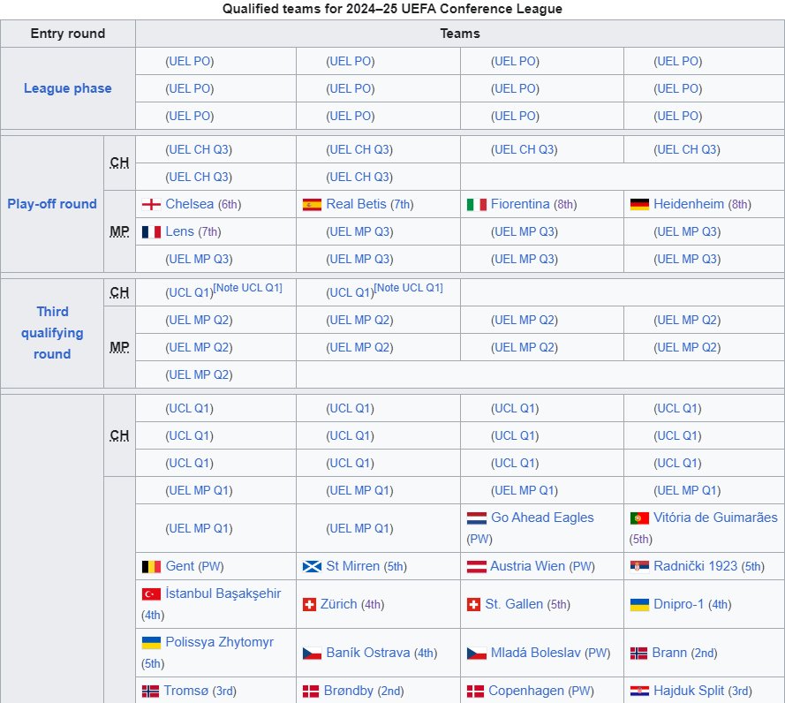The width and height of the screenshot is (785, 703).
Task: Click the Germany flag beside Heidenheim
Action: click(x=639, y=204)
